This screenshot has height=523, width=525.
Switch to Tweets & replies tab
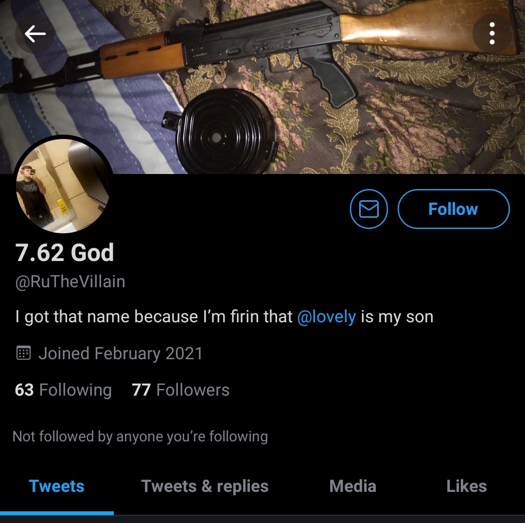point(205,486)
